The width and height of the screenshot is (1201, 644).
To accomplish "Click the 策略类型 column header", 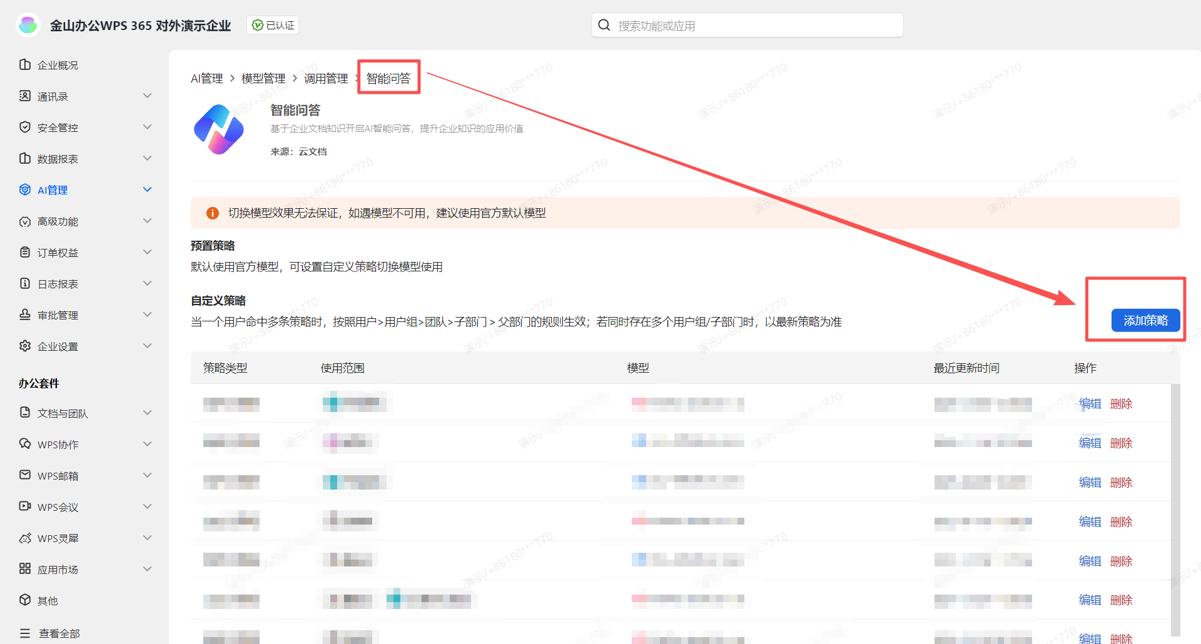I will click(225, 368).
